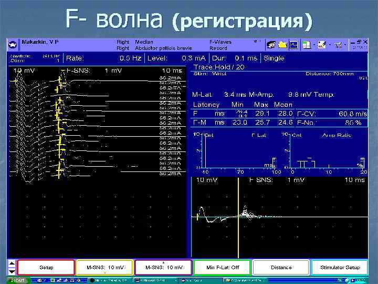Screen dimensions: 378x284
Task: Click the 10 ms sweep label above raster traces
Action: click(172, 70)
